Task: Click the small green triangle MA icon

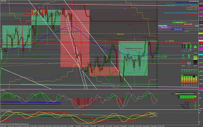Action: pos(189,56)
